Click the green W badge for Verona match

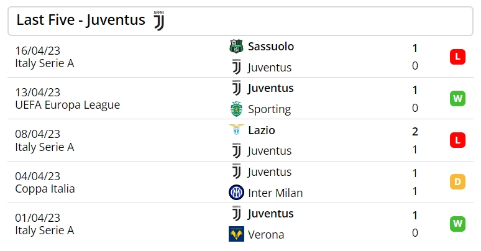point(457,224)
